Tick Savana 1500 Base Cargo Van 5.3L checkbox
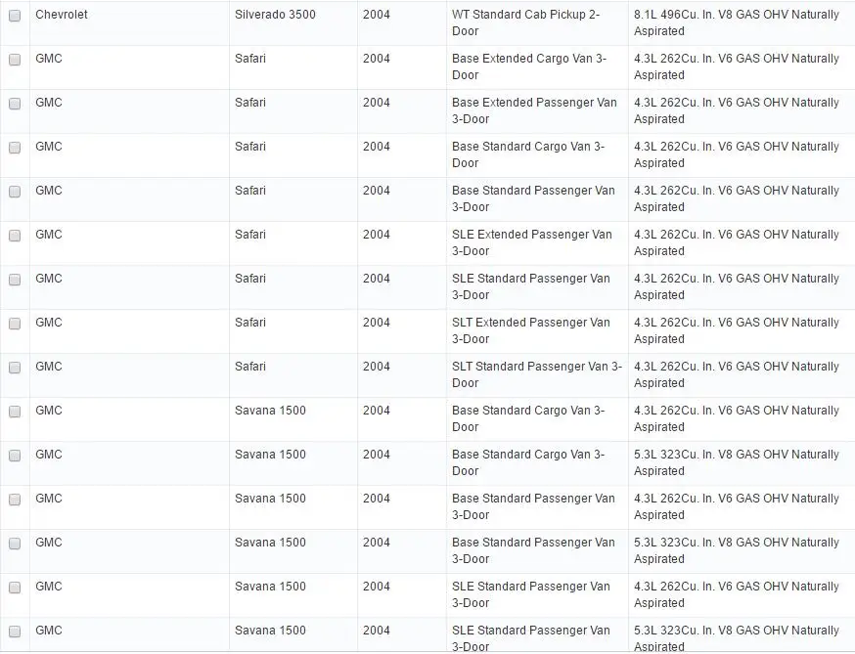Image resolution: width=855 pixels, height=654 pixels. [15, 456]
